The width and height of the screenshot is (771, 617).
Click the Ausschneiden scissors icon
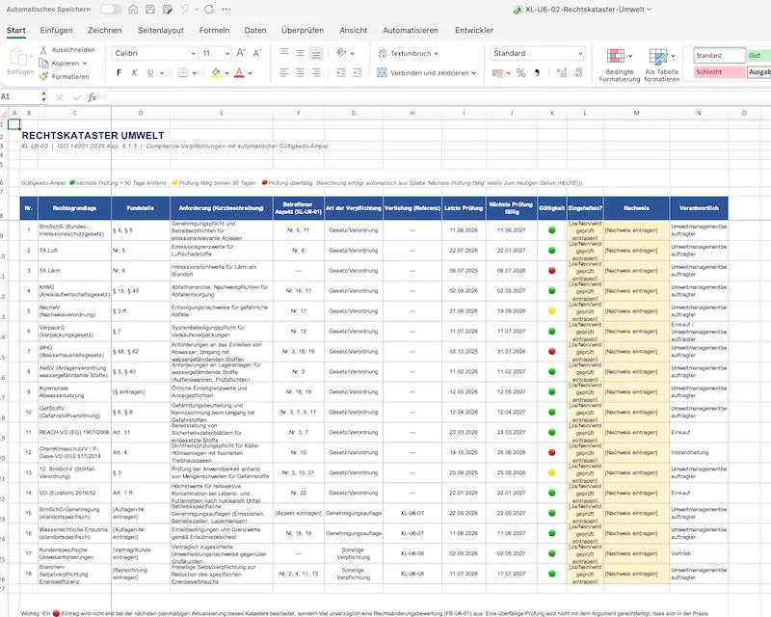(43, 50)
